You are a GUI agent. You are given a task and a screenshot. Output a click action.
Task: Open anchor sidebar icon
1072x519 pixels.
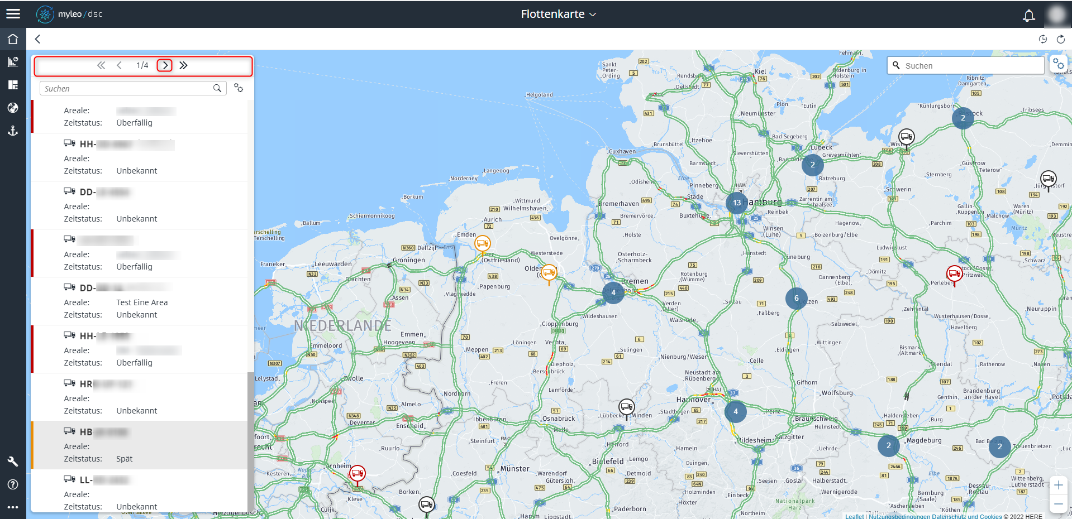13,131
